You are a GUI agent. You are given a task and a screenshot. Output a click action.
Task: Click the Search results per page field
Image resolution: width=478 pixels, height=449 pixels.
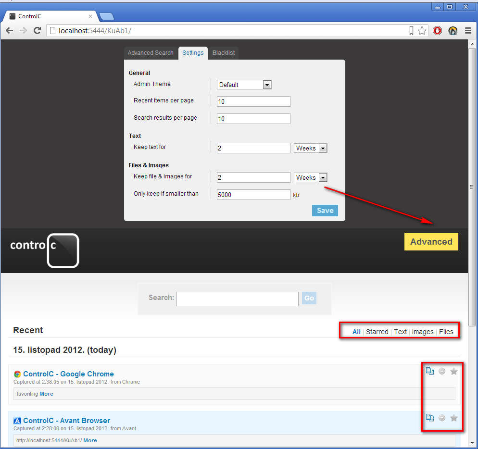pyautogui.click(x=253, y=119)
